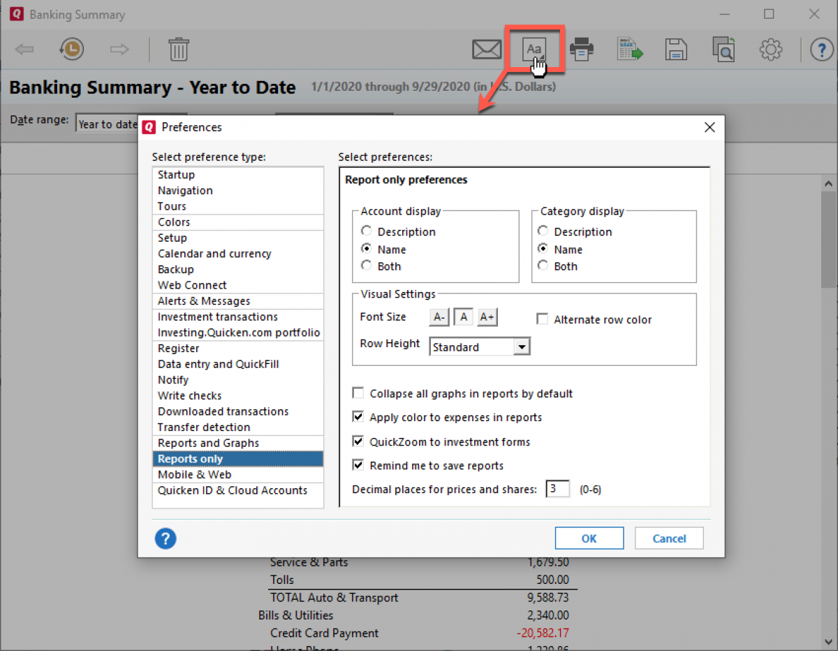Open the Aa font preferences icon
The width and height of the screenshot is (838, 651).
534,49
